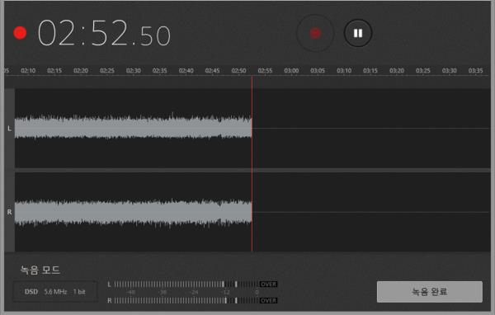495x315 pixels.
Task: Open the DSD 5.6 MHz 1 bit mode box
Action: (x=55, y=292)
